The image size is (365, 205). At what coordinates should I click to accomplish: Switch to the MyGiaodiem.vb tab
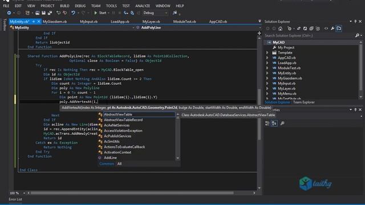[x=55, y=22]
